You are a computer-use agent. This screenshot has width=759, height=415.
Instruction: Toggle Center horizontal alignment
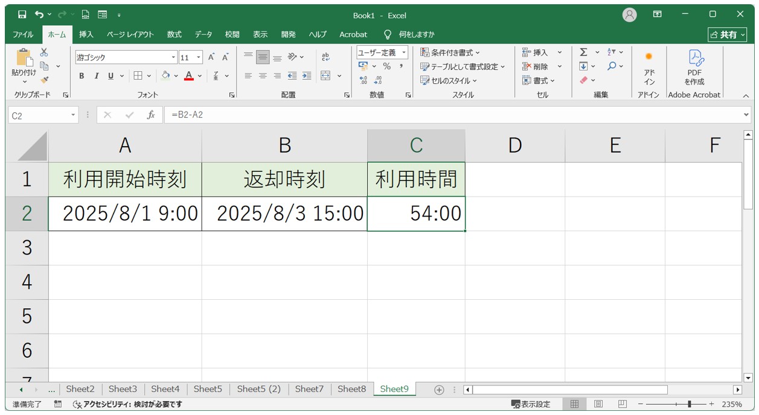[263, 76]
